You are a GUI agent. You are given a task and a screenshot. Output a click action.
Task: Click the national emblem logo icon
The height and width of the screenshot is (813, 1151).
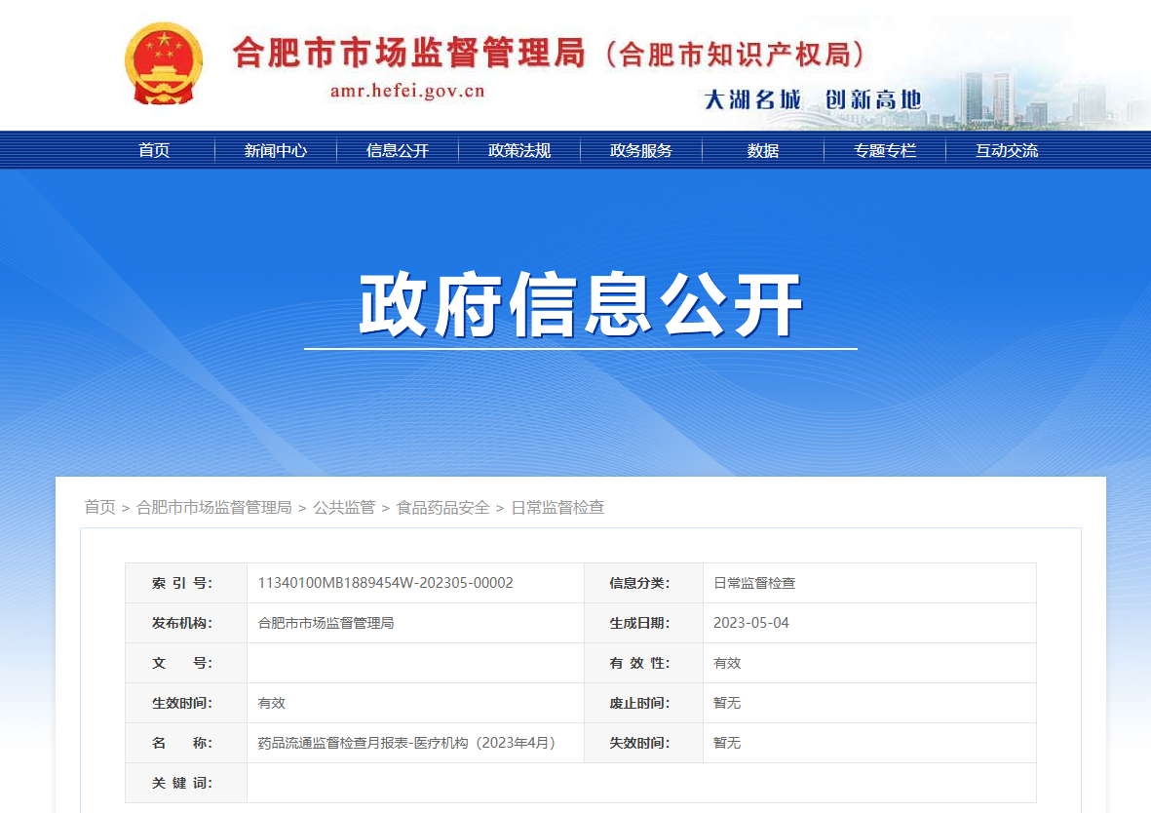tap(166, 64)
